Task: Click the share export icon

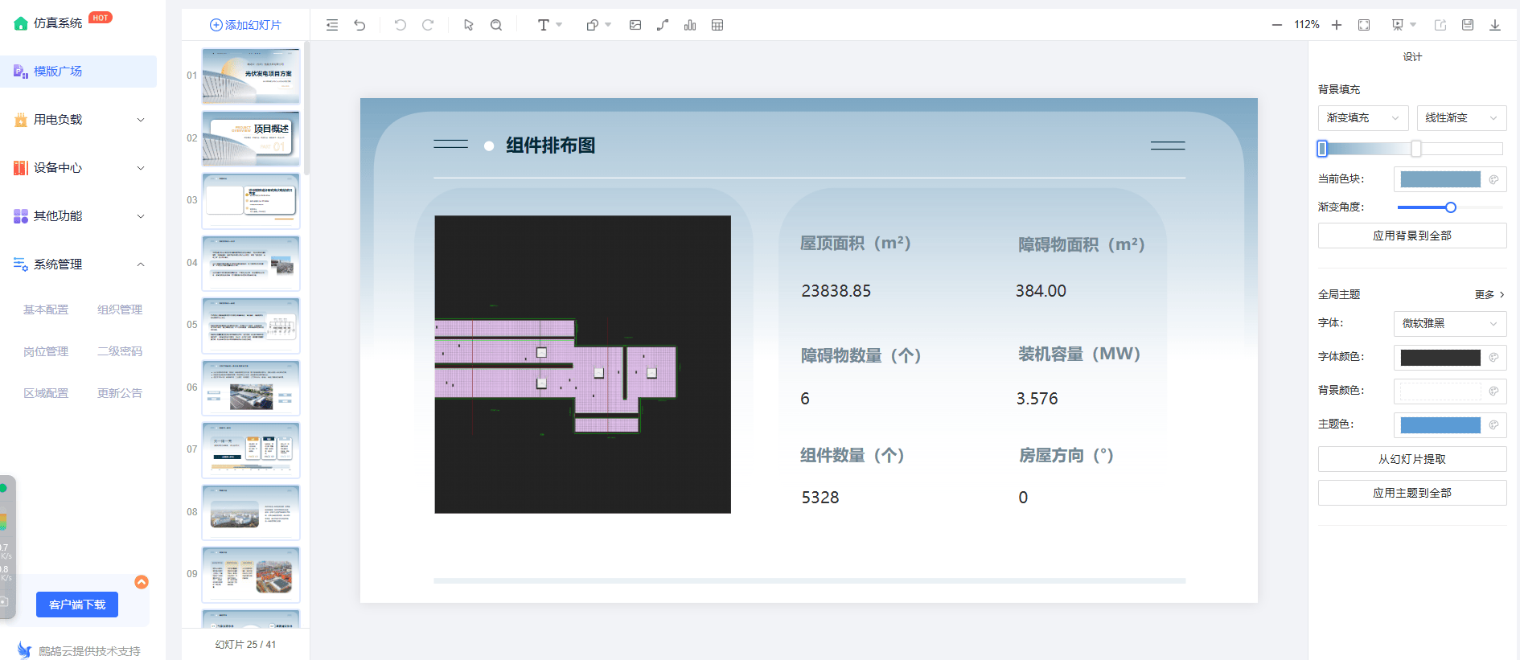Action: tap(1440, 25)
